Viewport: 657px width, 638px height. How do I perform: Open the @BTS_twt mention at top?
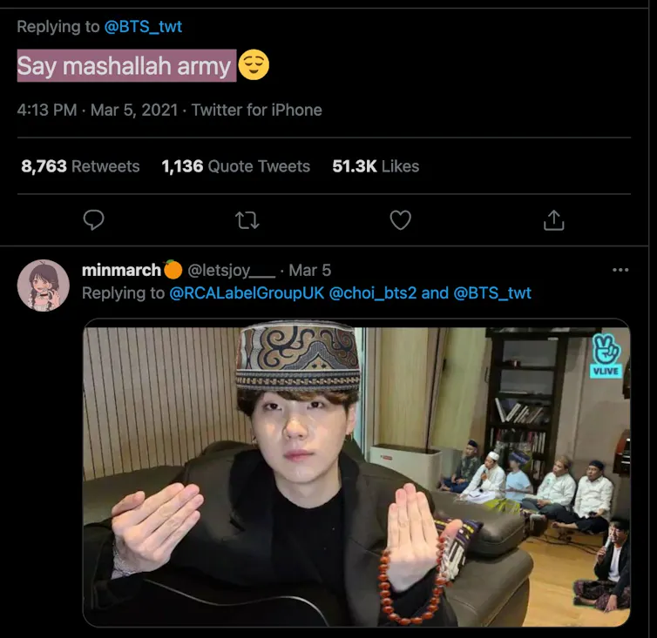point(143,26)
